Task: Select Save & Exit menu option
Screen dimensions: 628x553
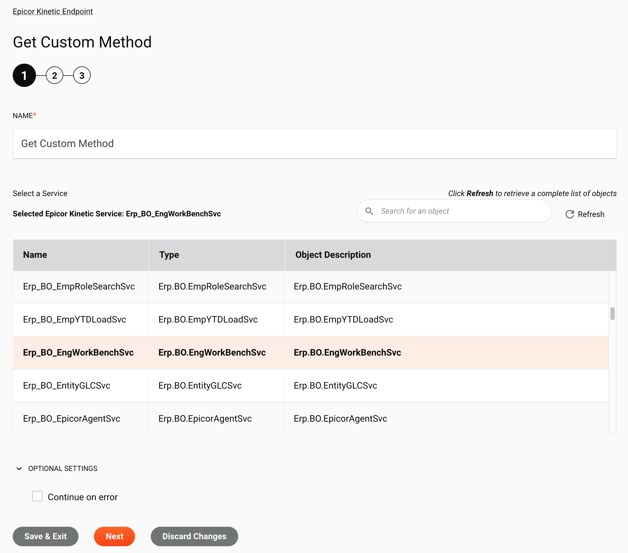Action: [x=45, y=536]
